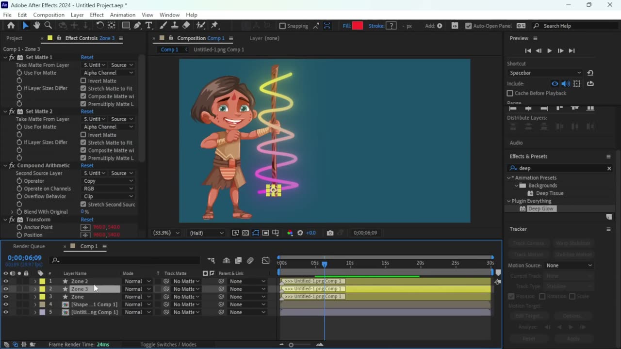Go to first frame in Preview panel

[x=528, y=51]
